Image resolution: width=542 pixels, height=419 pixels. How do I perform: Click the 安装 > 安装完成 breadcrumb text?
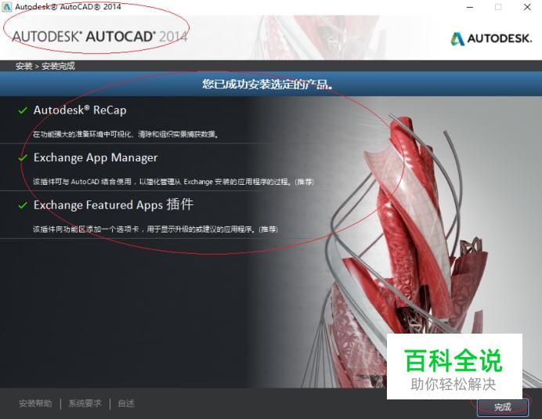click(45, 66)
